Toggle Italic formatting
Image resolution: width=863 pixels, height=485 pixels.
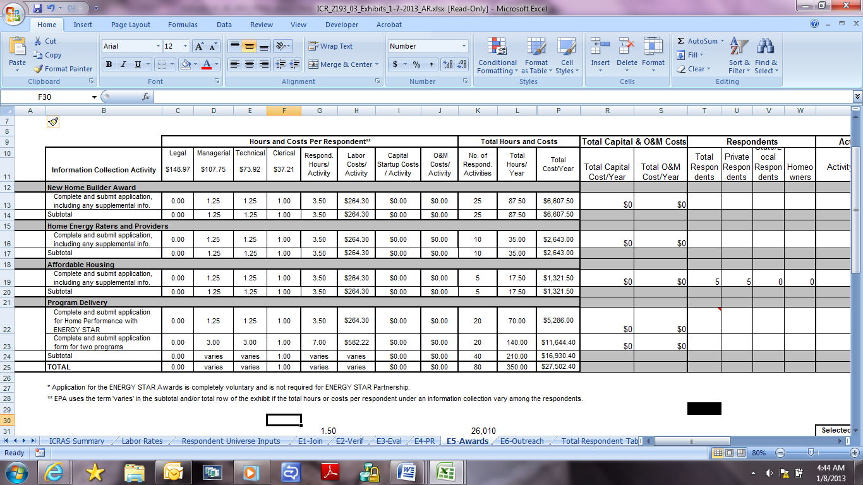click(x=123, y=64)
